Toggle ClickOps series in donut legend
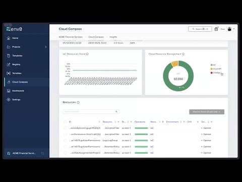This screenshot has height=182, width=242. tap(216, 73)
